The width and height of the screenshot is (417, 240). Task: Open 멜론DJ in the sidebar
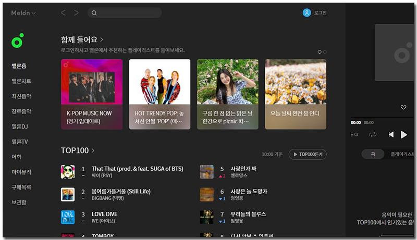click(20, 127)
